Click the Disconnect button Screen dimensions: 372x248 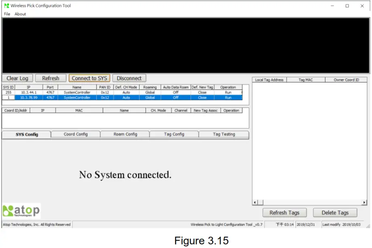coord(129,78)
